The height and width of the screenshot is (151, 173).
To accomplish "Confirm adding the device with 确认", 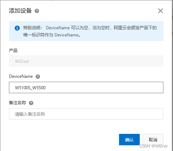I will click(129, 140).
